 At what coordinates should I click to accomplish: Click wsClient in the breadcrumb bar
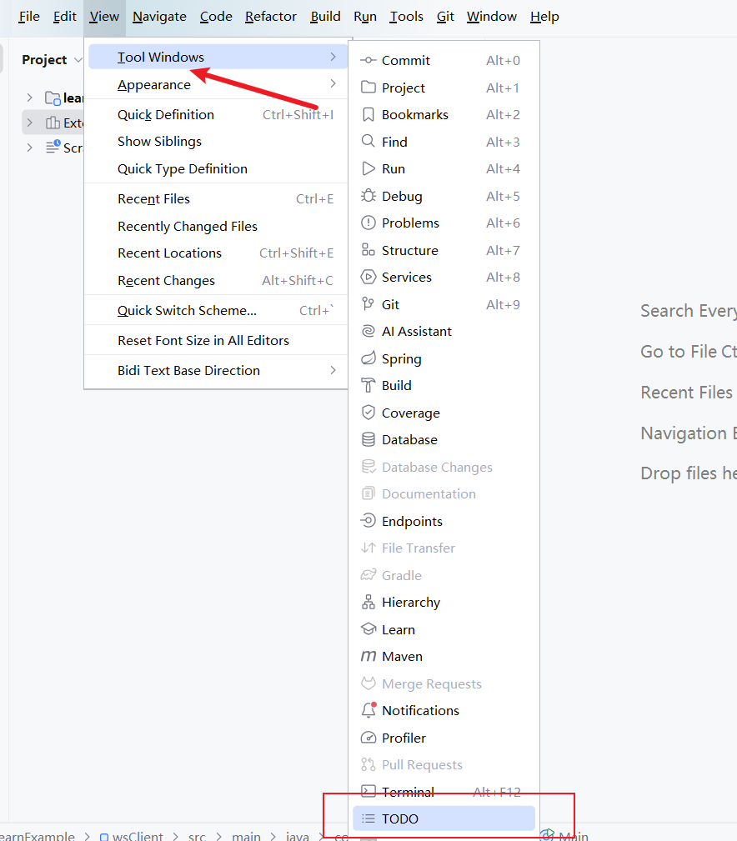(138, 836)
